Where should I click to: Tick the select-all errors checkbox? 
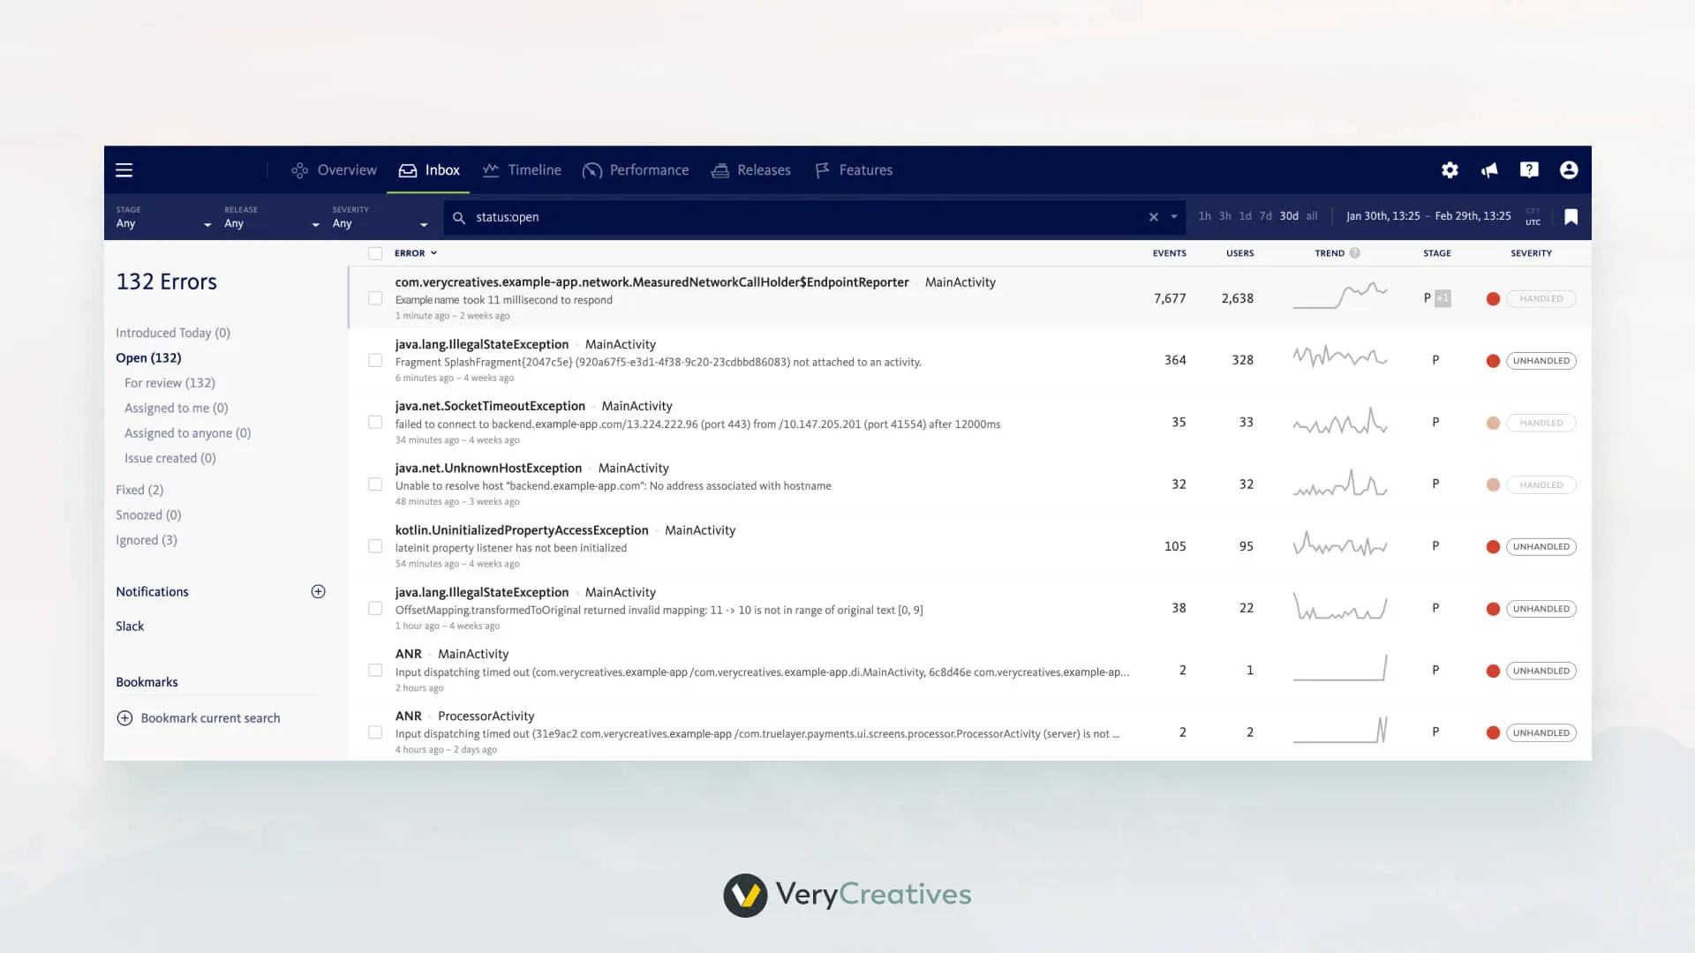click(x=375, y=253)
